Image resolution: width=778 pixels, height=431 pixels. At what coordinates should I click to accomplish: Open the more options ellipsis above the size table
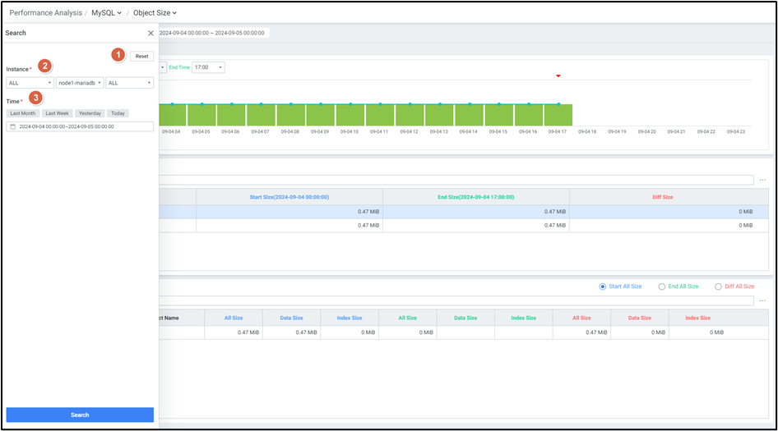tap(762, 180)
